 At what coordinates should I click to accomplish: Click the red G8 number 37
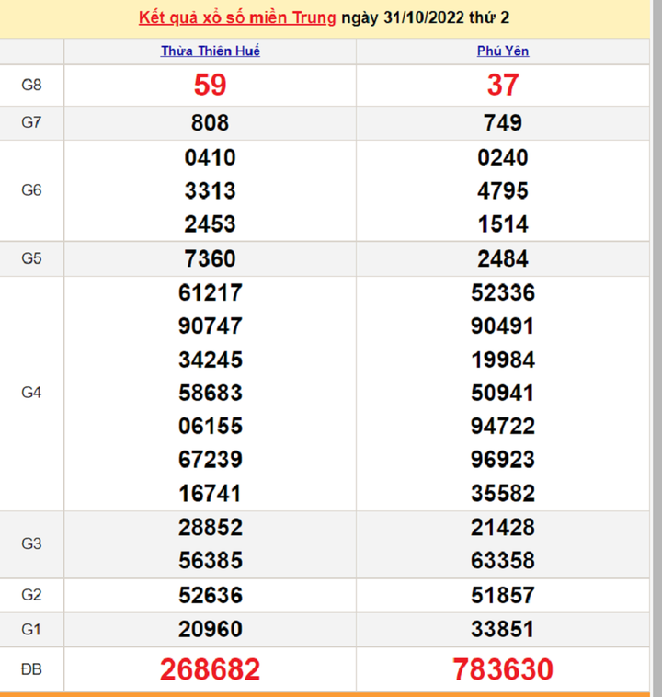pyautogui.click(x=503, y=86)
